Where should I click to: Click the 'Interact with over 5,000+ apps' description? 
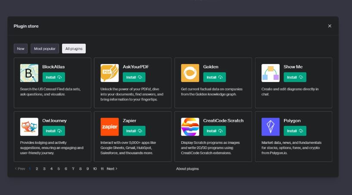pos(128,148)
